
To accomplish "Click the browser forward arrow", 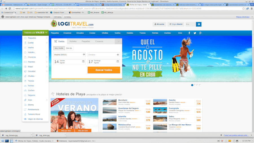I will click(6, 8).
